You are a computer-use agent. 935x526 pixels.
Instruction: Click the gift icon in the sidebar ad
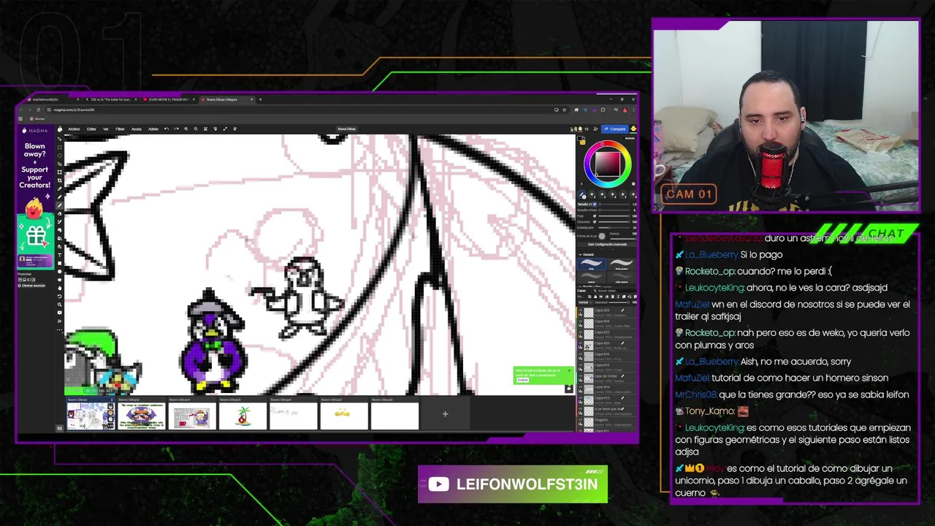[x=35, y=235]
